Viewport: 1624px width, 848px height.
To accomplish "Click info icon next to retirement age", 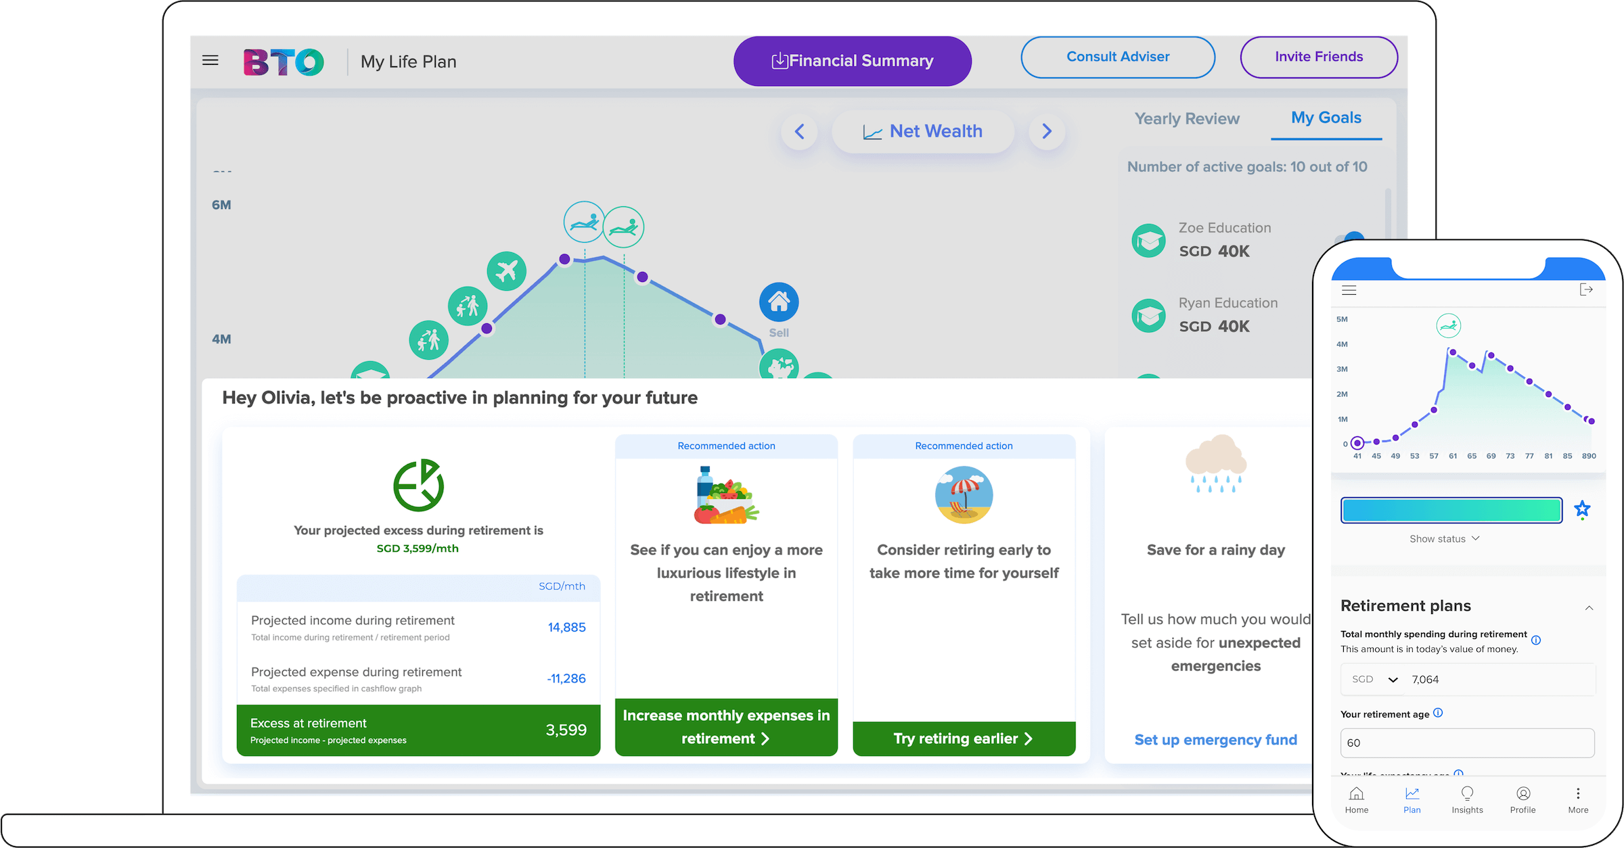I will (1438, 713).
